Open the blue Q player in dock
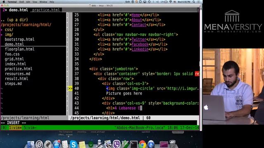Screen dimensions: 264x148 [151, 144]
